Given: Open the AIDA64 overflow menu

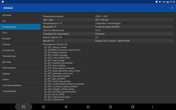Looking at the screenshot, I should (172, 8).
